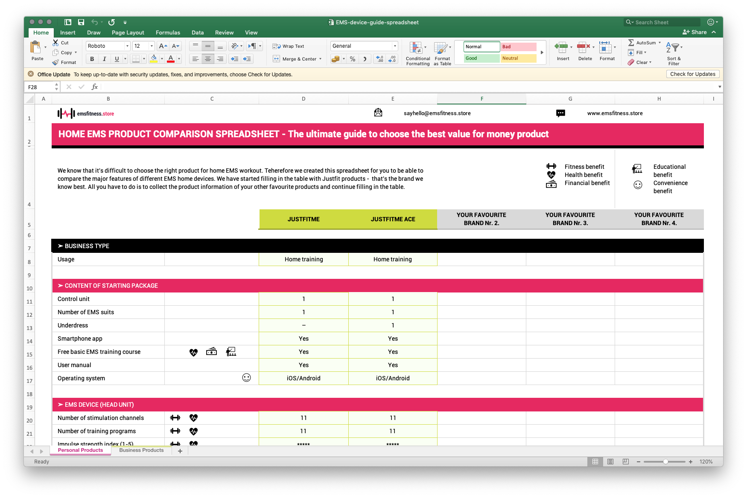Toggle Italic formatting
The image size is (747, 498).
point(104,59)
